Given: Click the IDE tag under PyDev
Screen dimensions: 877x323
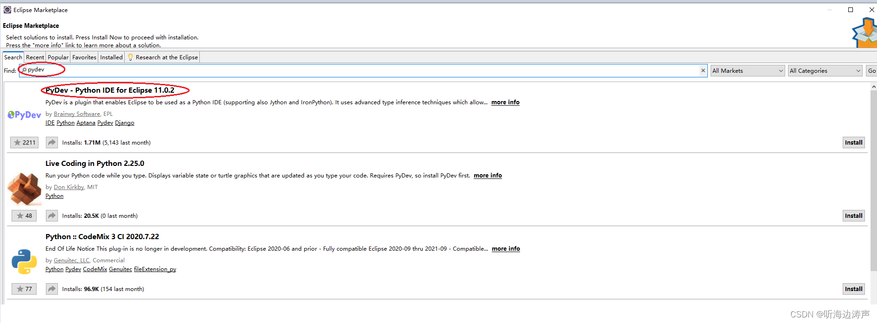Looking at the screenshot, I should tap(50, 123).
